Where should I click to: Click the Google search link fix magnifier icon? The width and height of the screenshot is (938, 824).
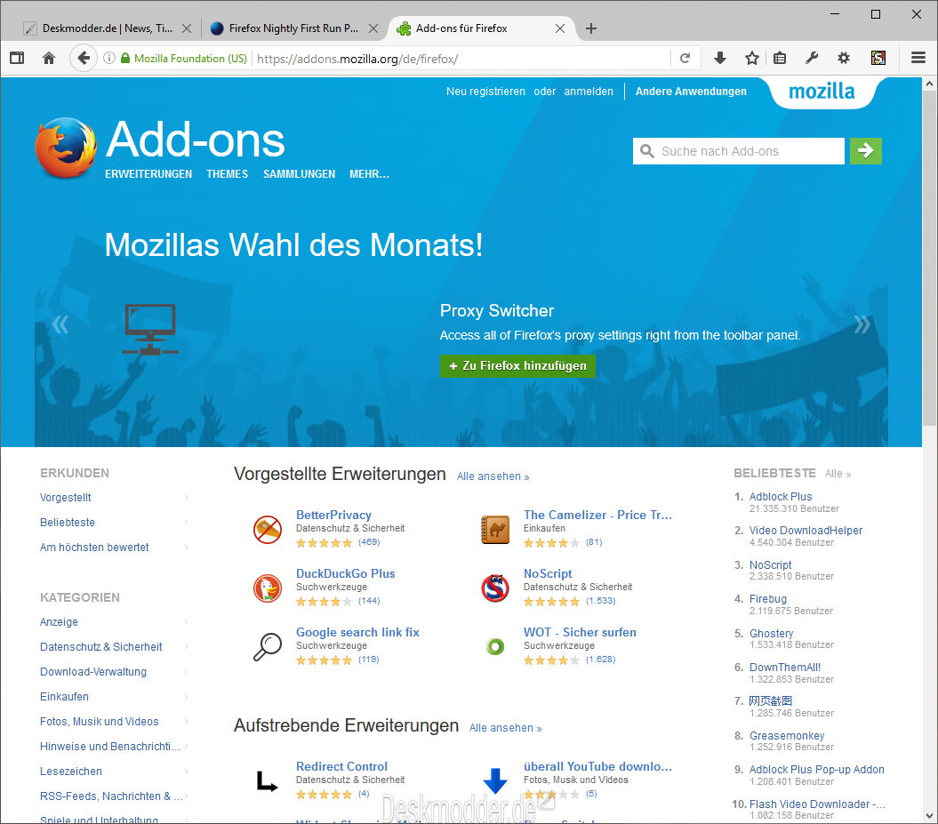[268, 646]
